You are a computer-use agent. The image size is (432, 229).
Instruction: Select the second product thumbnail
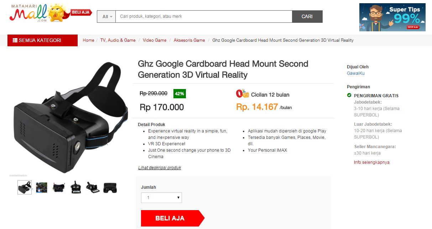pos(42,187)
